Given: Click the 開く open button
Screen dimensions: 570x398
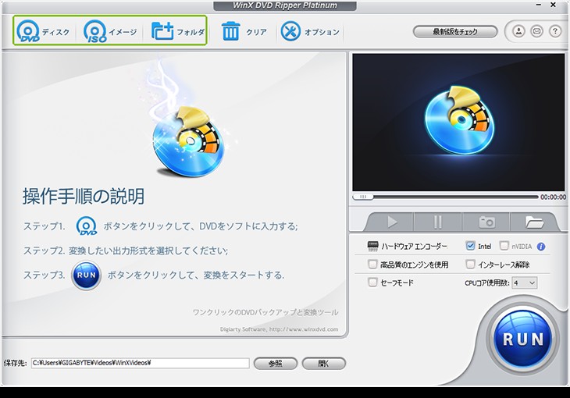Looking at the screenshot, I should pos(323,364).
